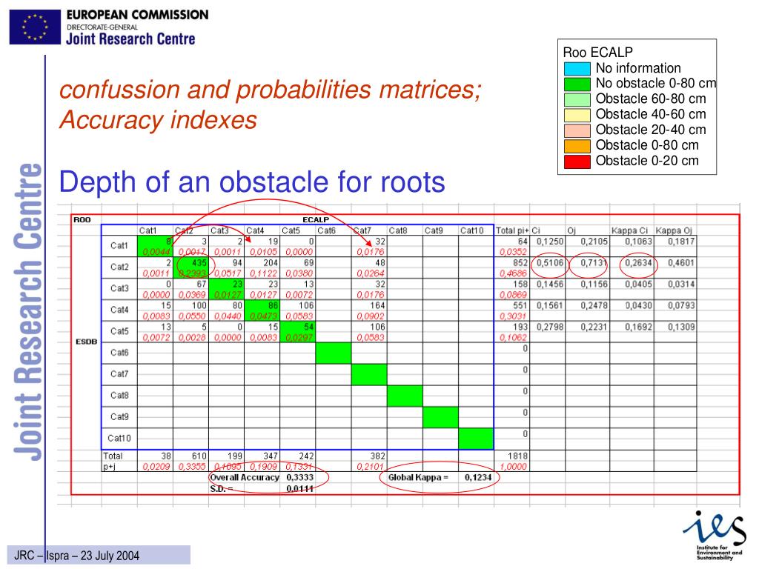Click the S.D. value 0,0111
The width and height of the screenshot is (759, 569).
pyautogui.click(x=300, y=489)
